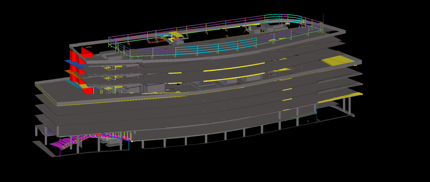The width and height of the screenshot is (430, 182).
Task: Select the leftmost column under lowest slab
Action: (x=36, y=131)
